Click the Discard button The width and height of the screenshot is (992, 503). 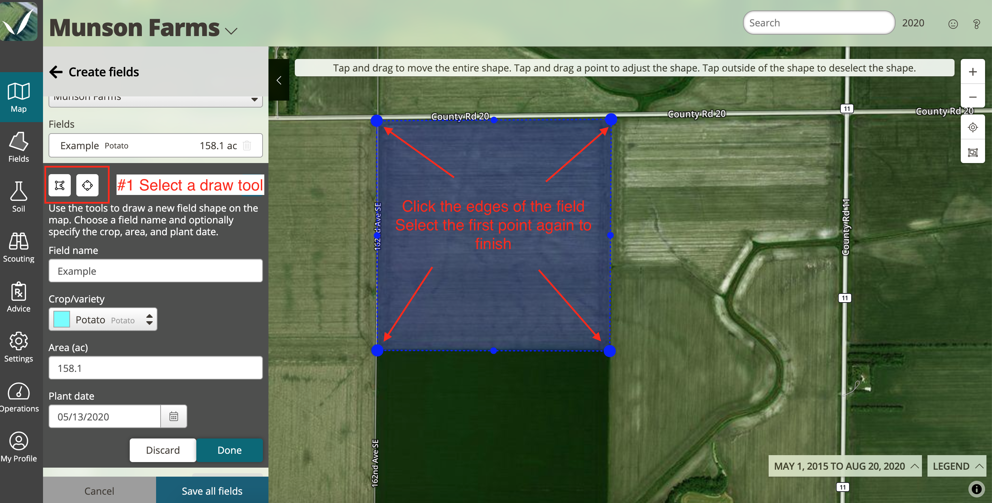(x=163, y=450)
